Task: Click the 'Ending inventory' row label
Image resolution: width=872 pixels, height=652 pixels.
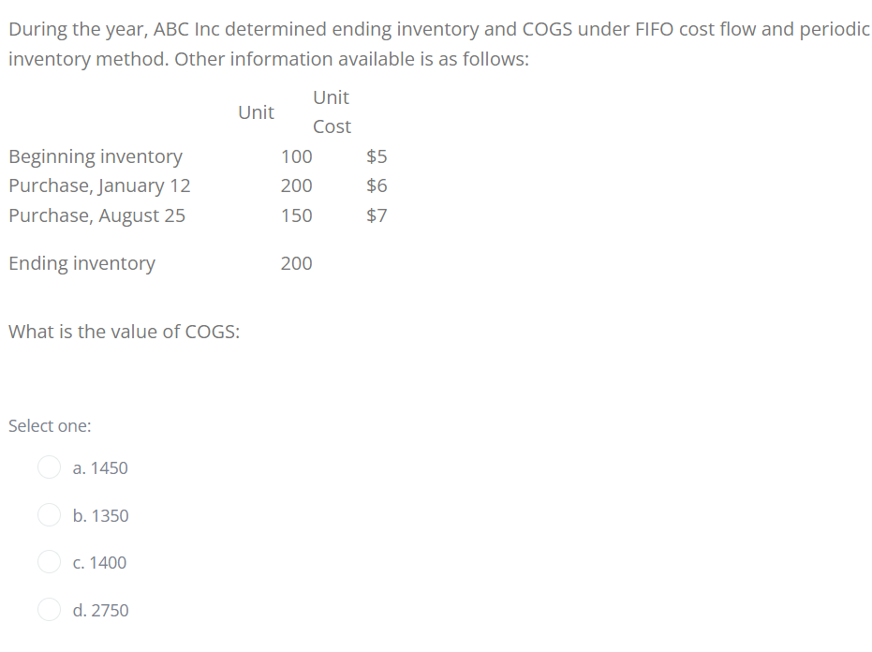Action: click(x=82, y=263)
